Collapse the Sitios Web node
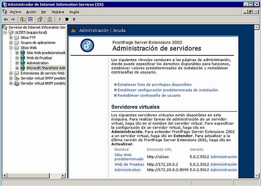261x186 pixels. pyautogui.click(x=11, y=48)
